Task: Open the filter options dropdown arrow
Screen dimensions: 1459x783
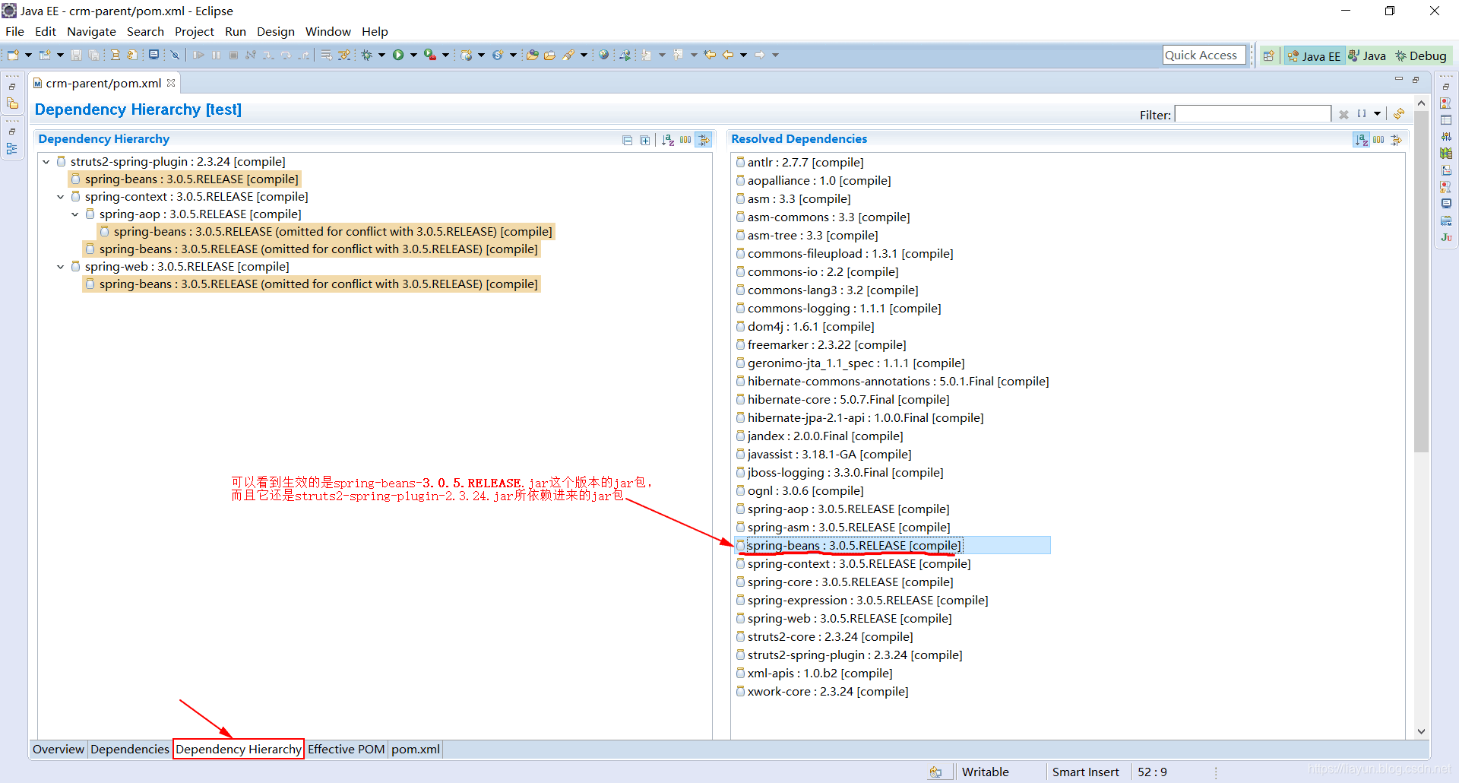Action: click(x=1377, y=114)
